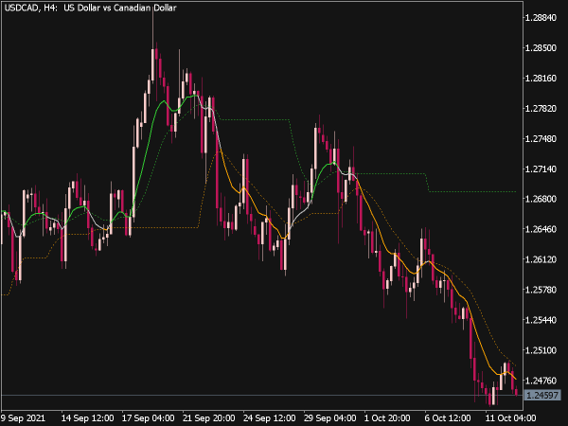This screenshot has width=568, height=426.
Task: Click the 11 Oct 04:00 time label
Action: [510, 418]
